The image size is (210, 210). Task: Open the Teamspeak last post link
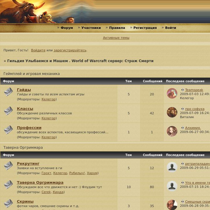[x=194, y=90]
